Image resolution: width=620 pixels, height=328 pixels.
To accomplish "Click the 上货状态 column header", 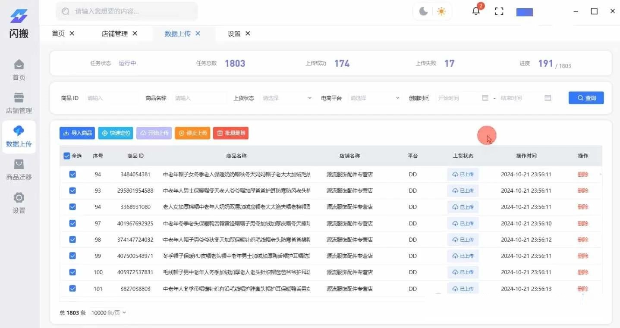I will tap(463, 156).
